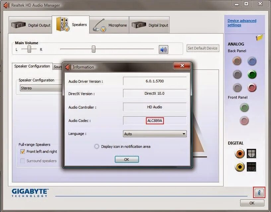Close the Information dialog
Viewport: 271px width, 212px height.
(182, 65)
